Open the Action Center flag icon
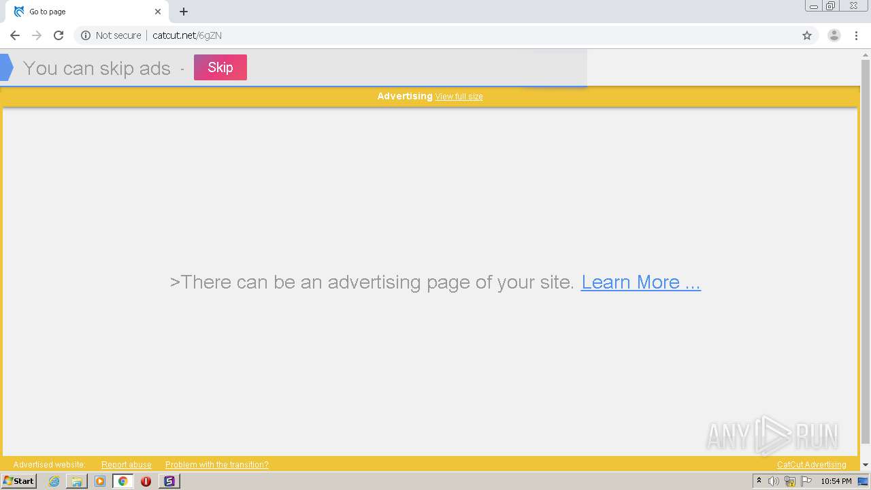 click(806, 481)
